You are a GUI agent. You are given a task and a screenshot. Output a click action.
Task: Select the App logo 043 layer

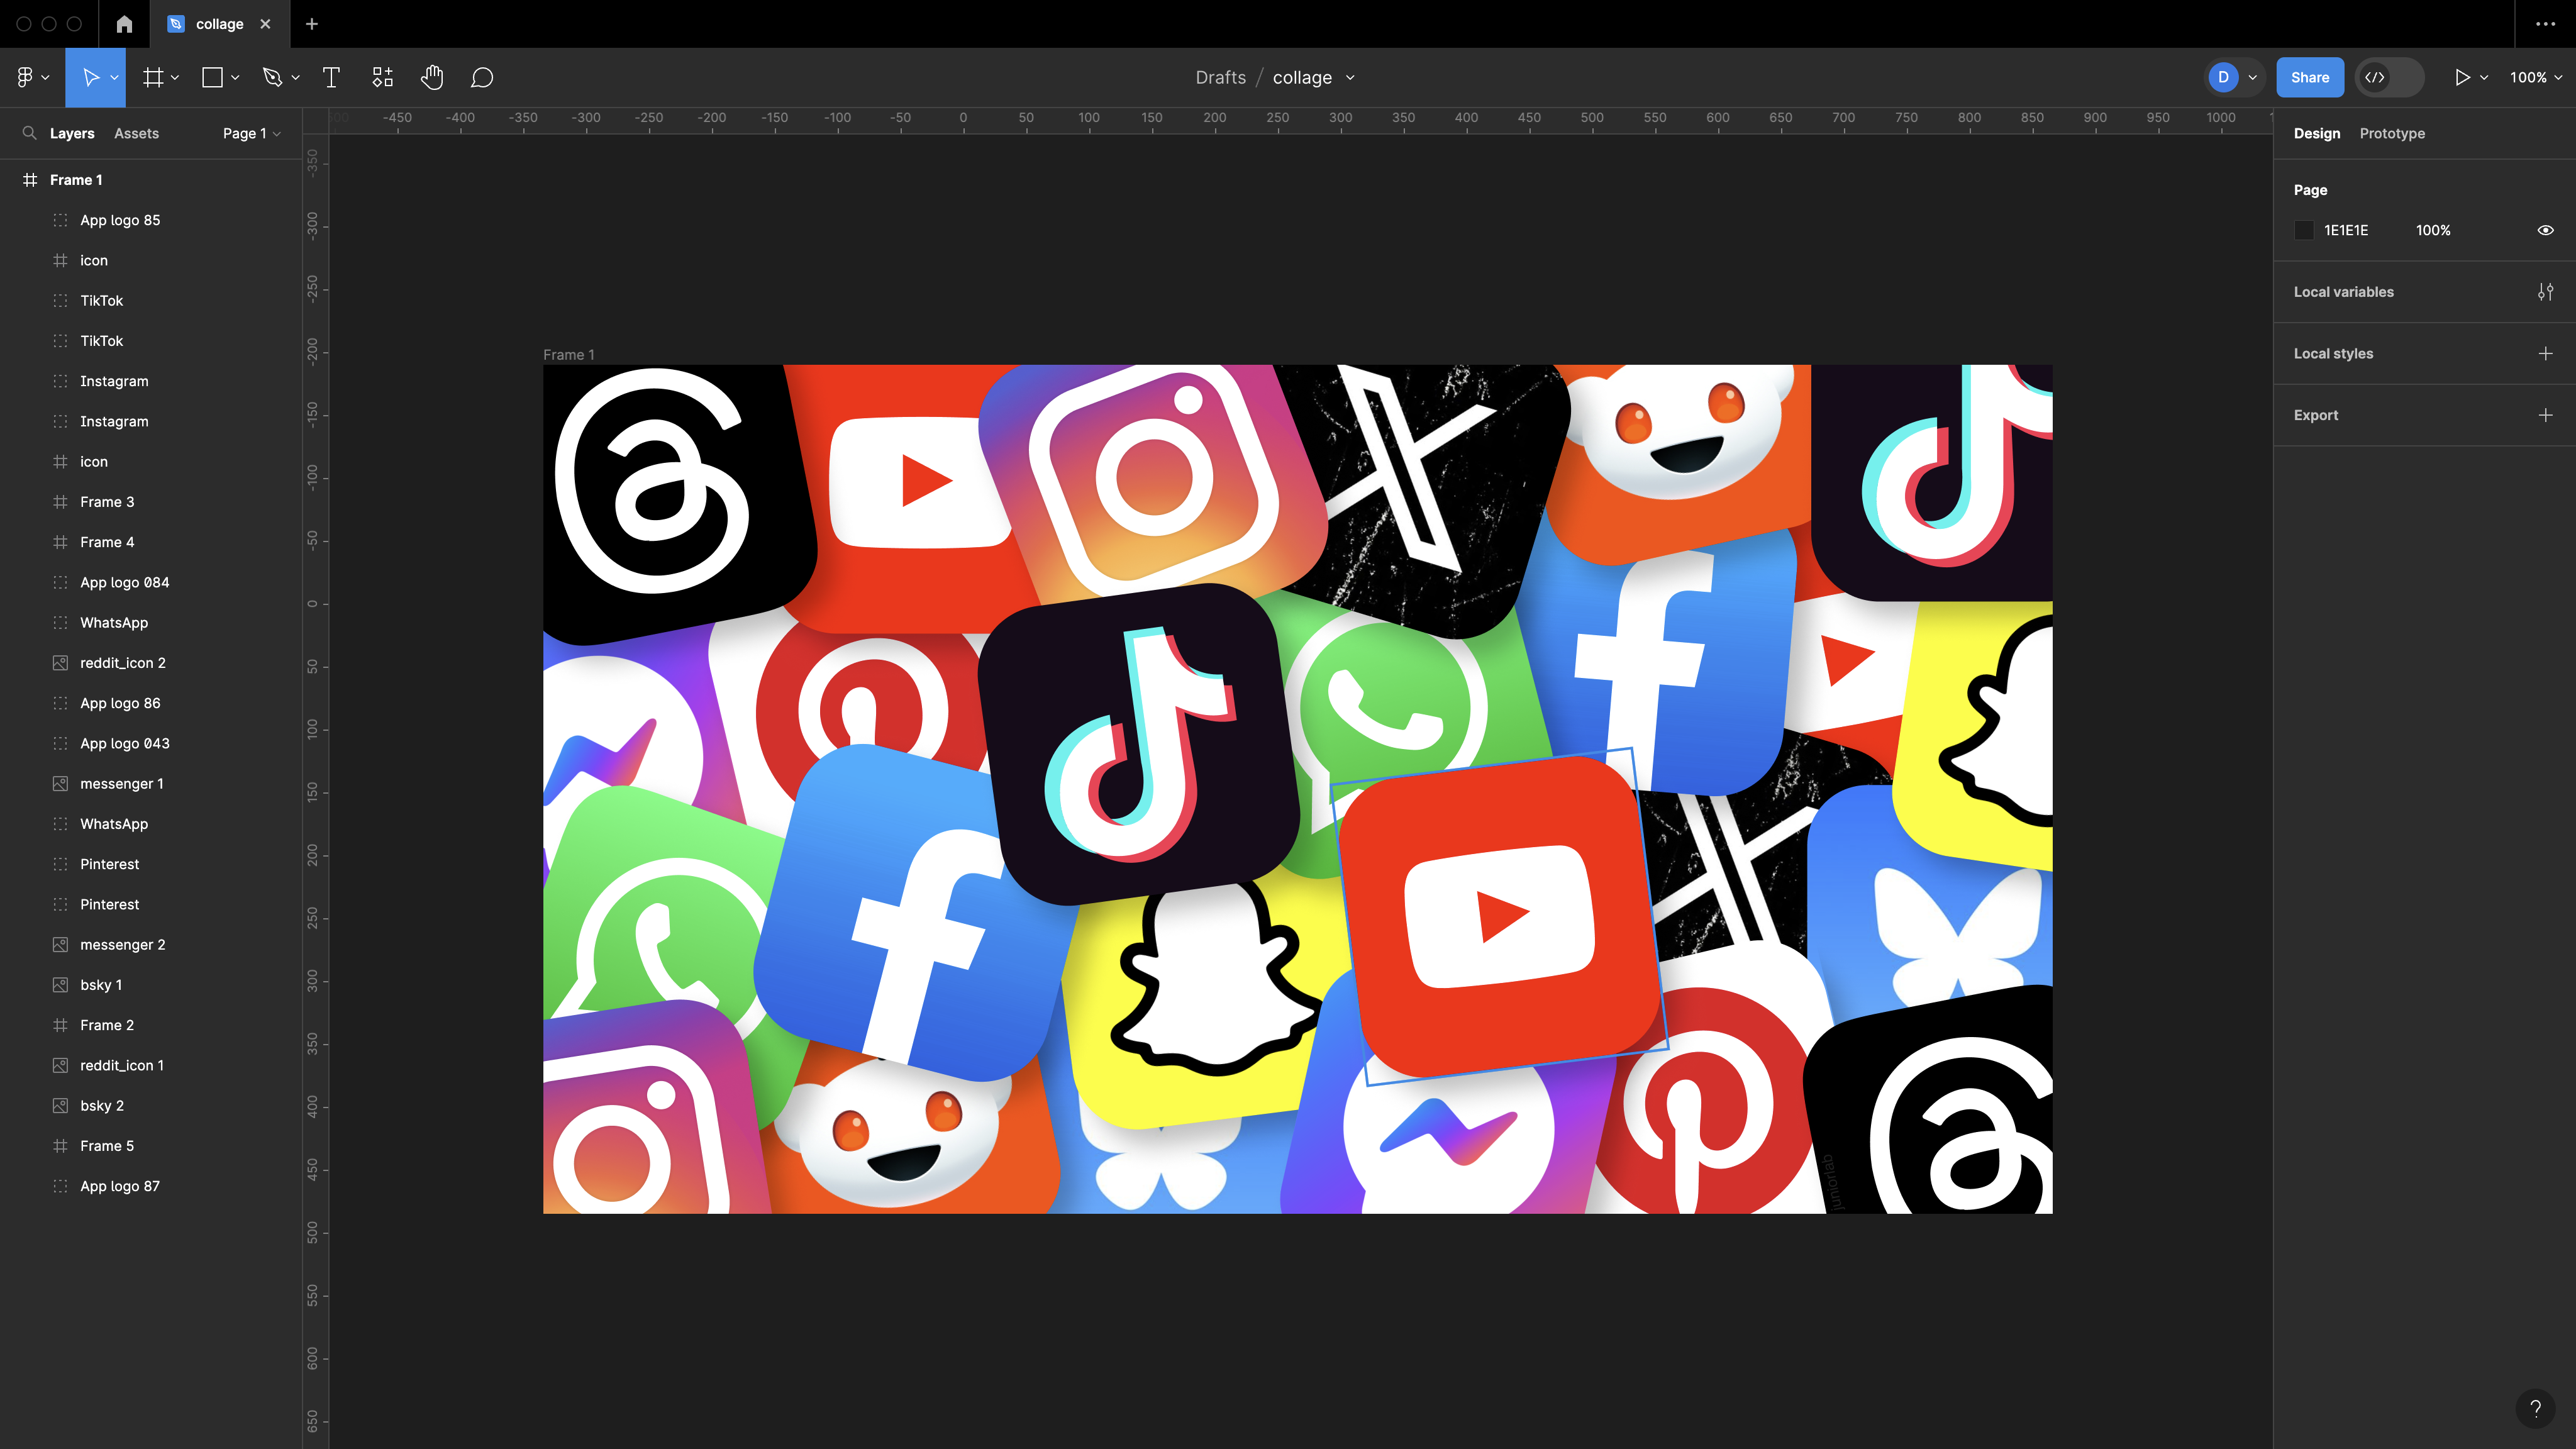(150, 743)
